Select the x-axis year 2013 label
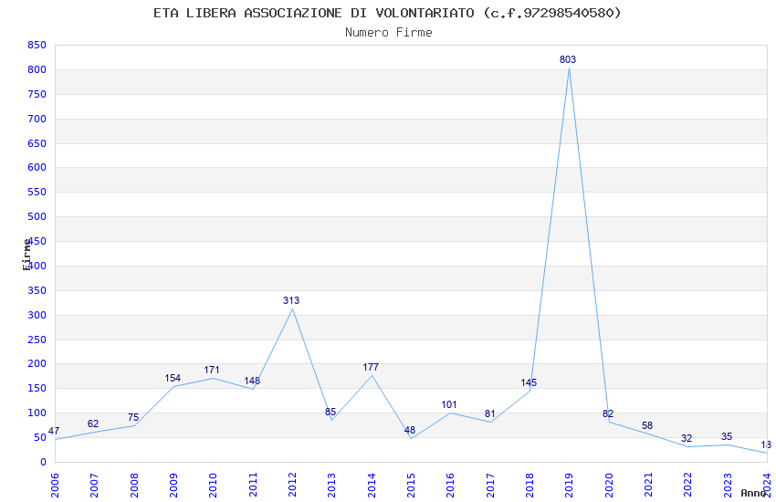The height and width of the screenshot is (502, 776). 331,486
